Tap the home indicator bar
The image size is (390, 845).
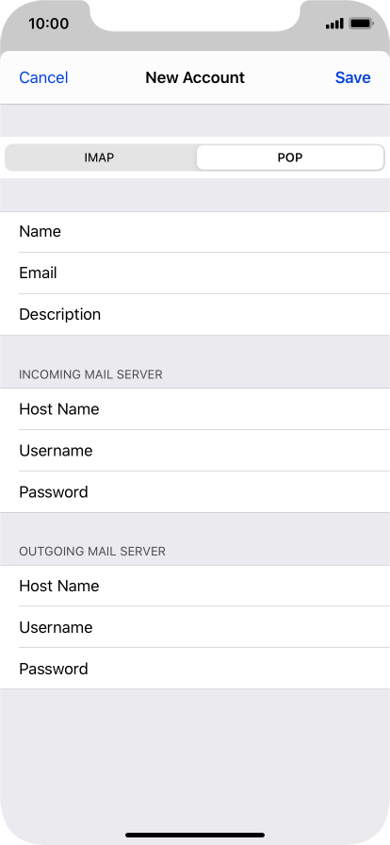coord(195,835)
